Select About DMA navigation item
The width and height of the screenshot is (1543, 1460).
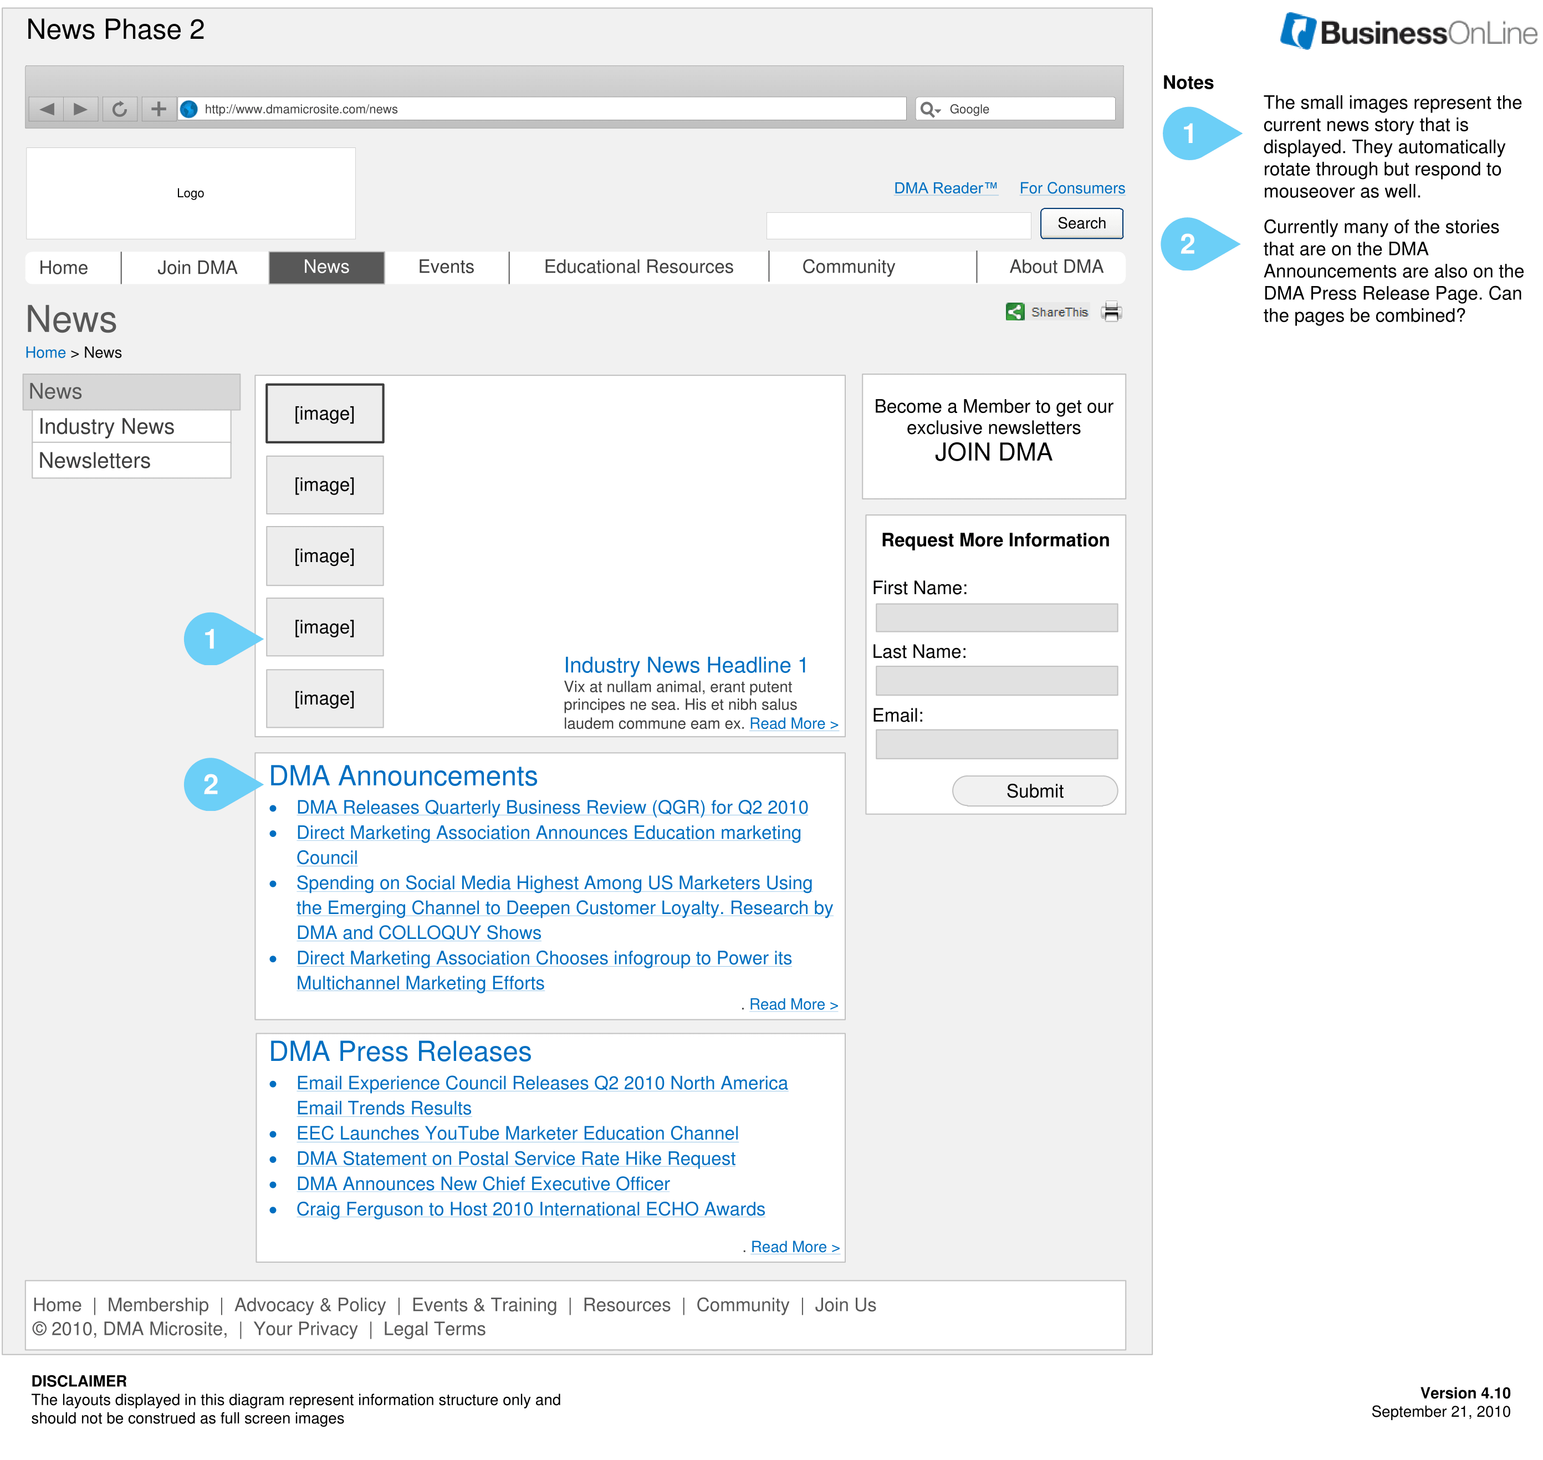pos(1056,267)
